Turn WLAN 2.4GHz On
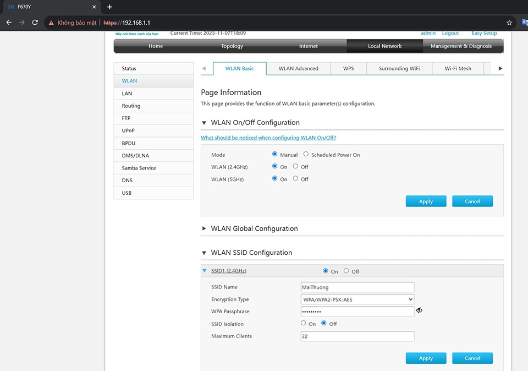The image size is (528, 371). tap(274, 166)
